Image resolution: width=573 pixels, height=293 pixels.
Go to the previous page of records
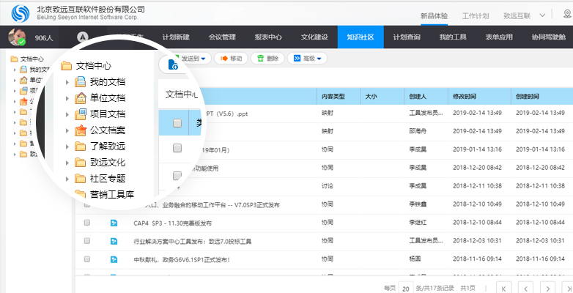click(525, 286)
